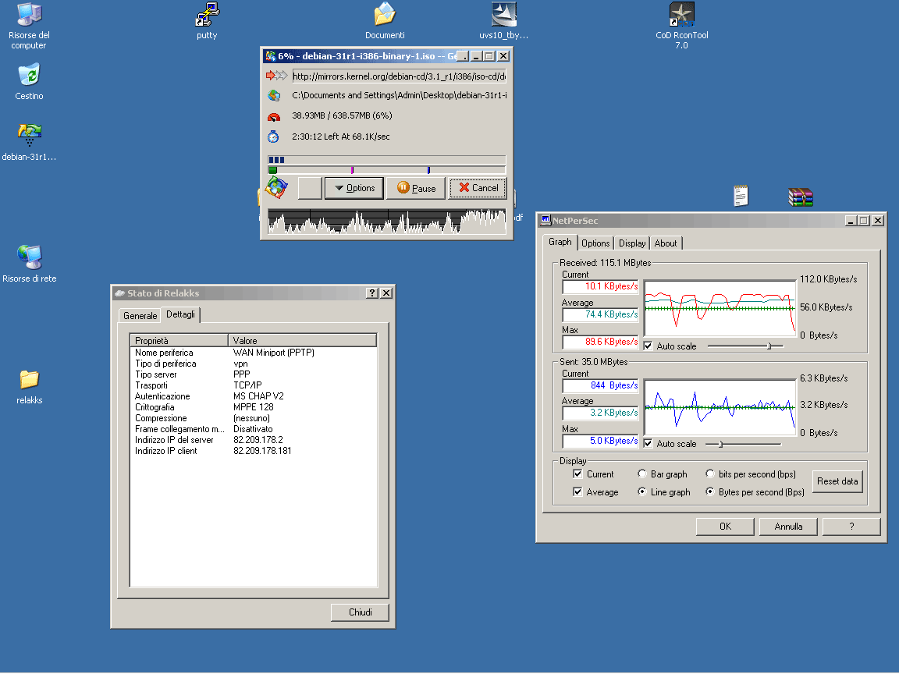The height and width of the screenshot is (674, 899).
Task: Open the Cestino recycle bin
Action: 29,76
